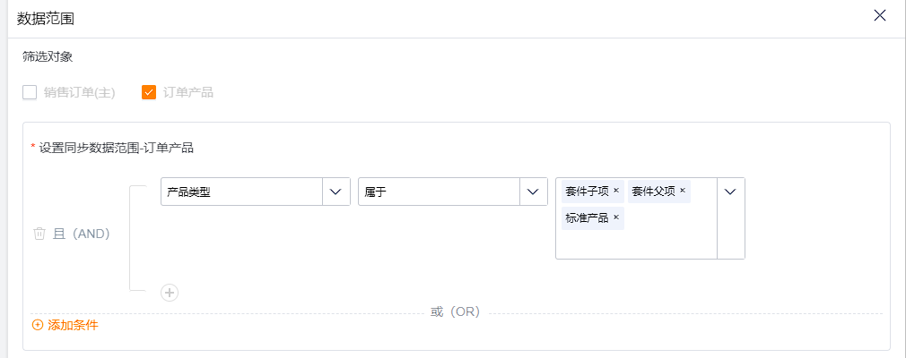Click the 添加条件 link

click(x=73, y=325)
